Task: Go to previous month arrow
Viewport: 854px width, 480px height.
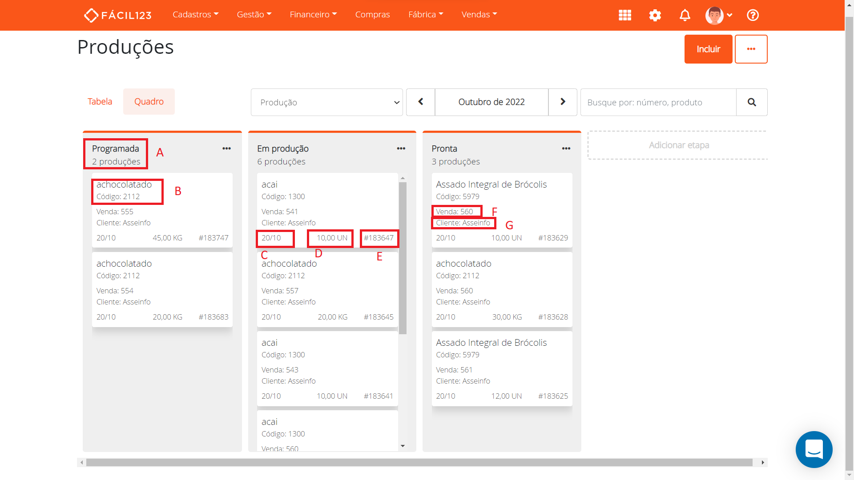Action: 420,102
